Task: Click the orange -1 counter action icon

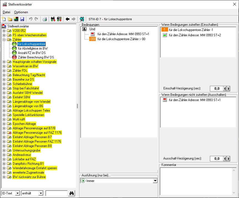Action: point(164,30)
